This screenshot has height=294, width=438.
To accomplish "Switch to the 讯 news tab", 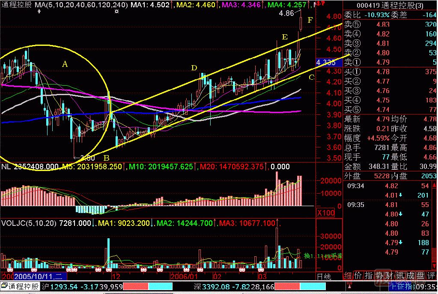I will (x=401, y=275).
